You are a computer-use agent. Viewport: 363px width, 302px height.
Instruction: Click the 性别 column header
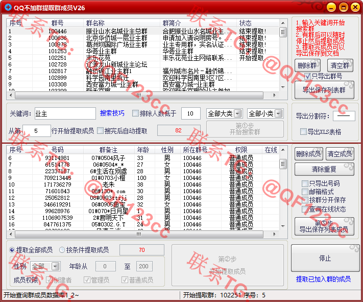(167, 150)
